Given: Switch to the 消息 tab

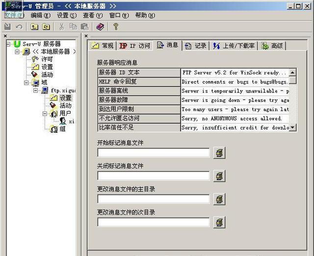Looking at the screenshot, I should click(x=168, y=45).
